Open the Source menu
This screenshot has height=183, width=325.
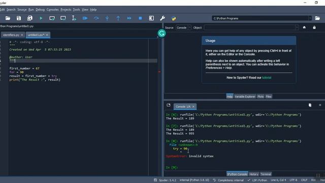(22, 10)
